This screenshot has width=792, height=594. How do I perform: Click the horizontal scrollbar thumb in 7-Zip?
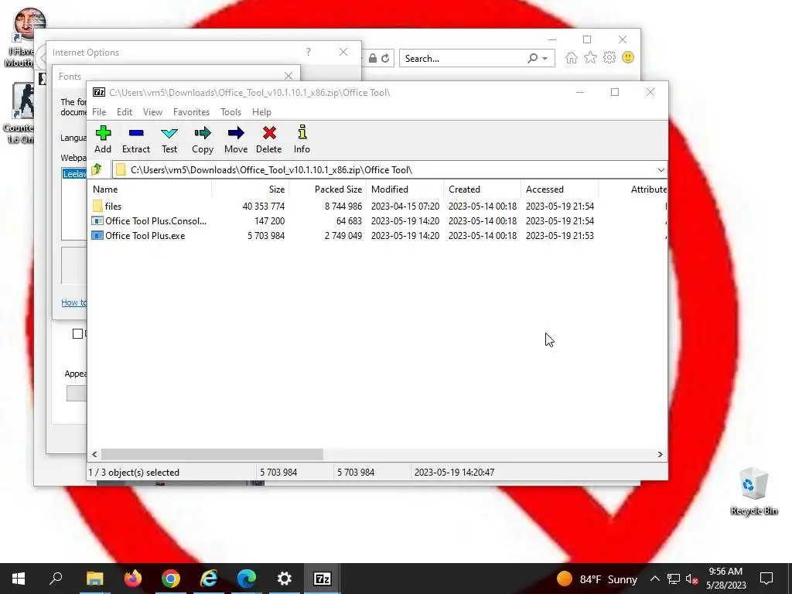pos(212,454)
